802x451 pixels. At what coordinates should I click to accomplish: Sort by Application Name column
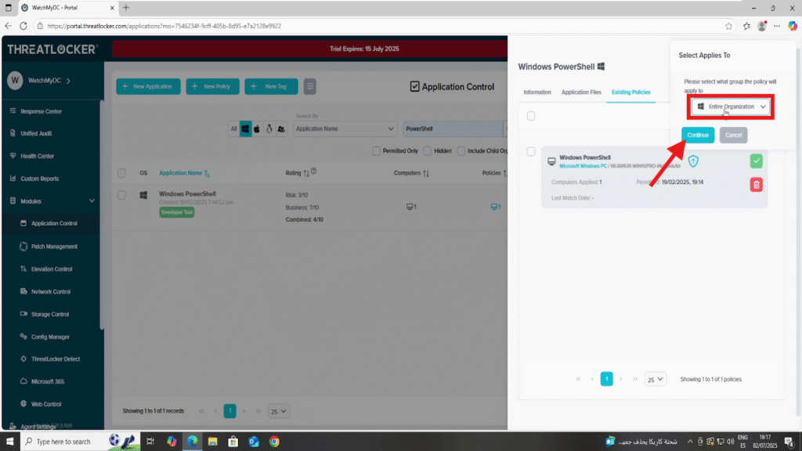tap(184, 173)
